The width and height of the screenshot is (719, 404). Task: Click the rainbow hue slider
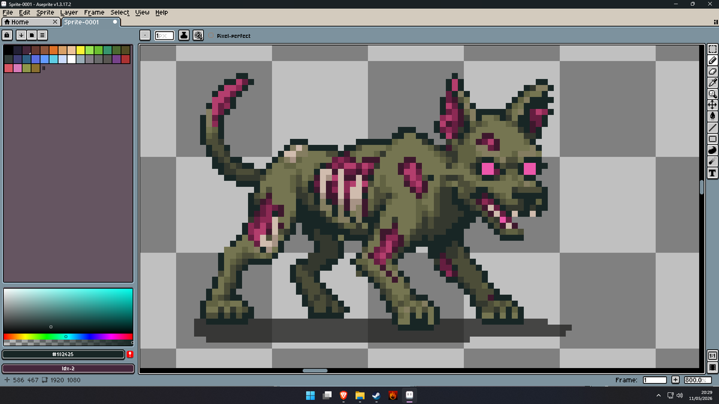point(68,336)
